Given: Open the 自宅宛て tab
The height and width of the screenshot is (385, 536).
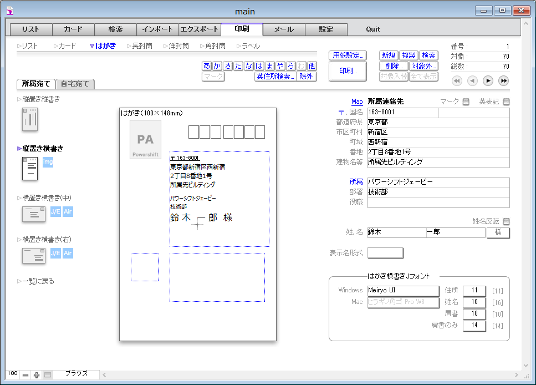Looking at the screenshot, I should point(75,84).
